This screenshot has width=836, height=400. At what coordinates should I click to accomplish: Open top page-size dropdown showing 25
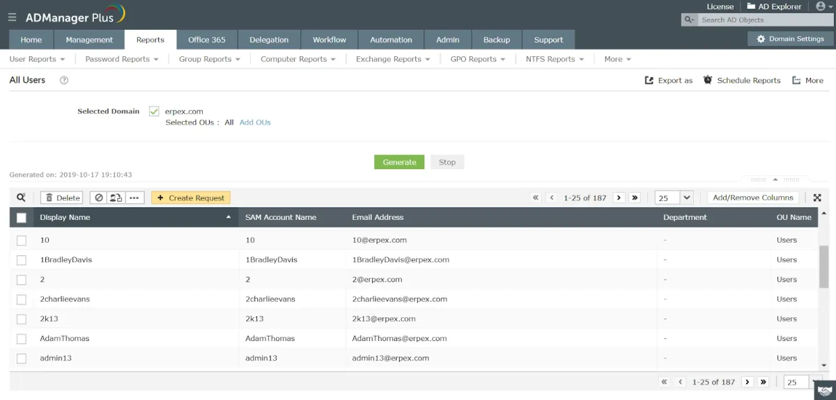pyautogui.click(x=674, y=198)
